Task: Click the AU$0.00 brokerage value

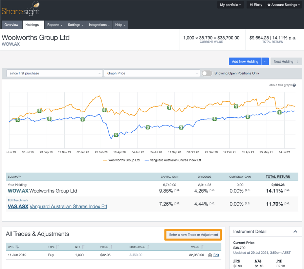Action: [x=136, y=255]
